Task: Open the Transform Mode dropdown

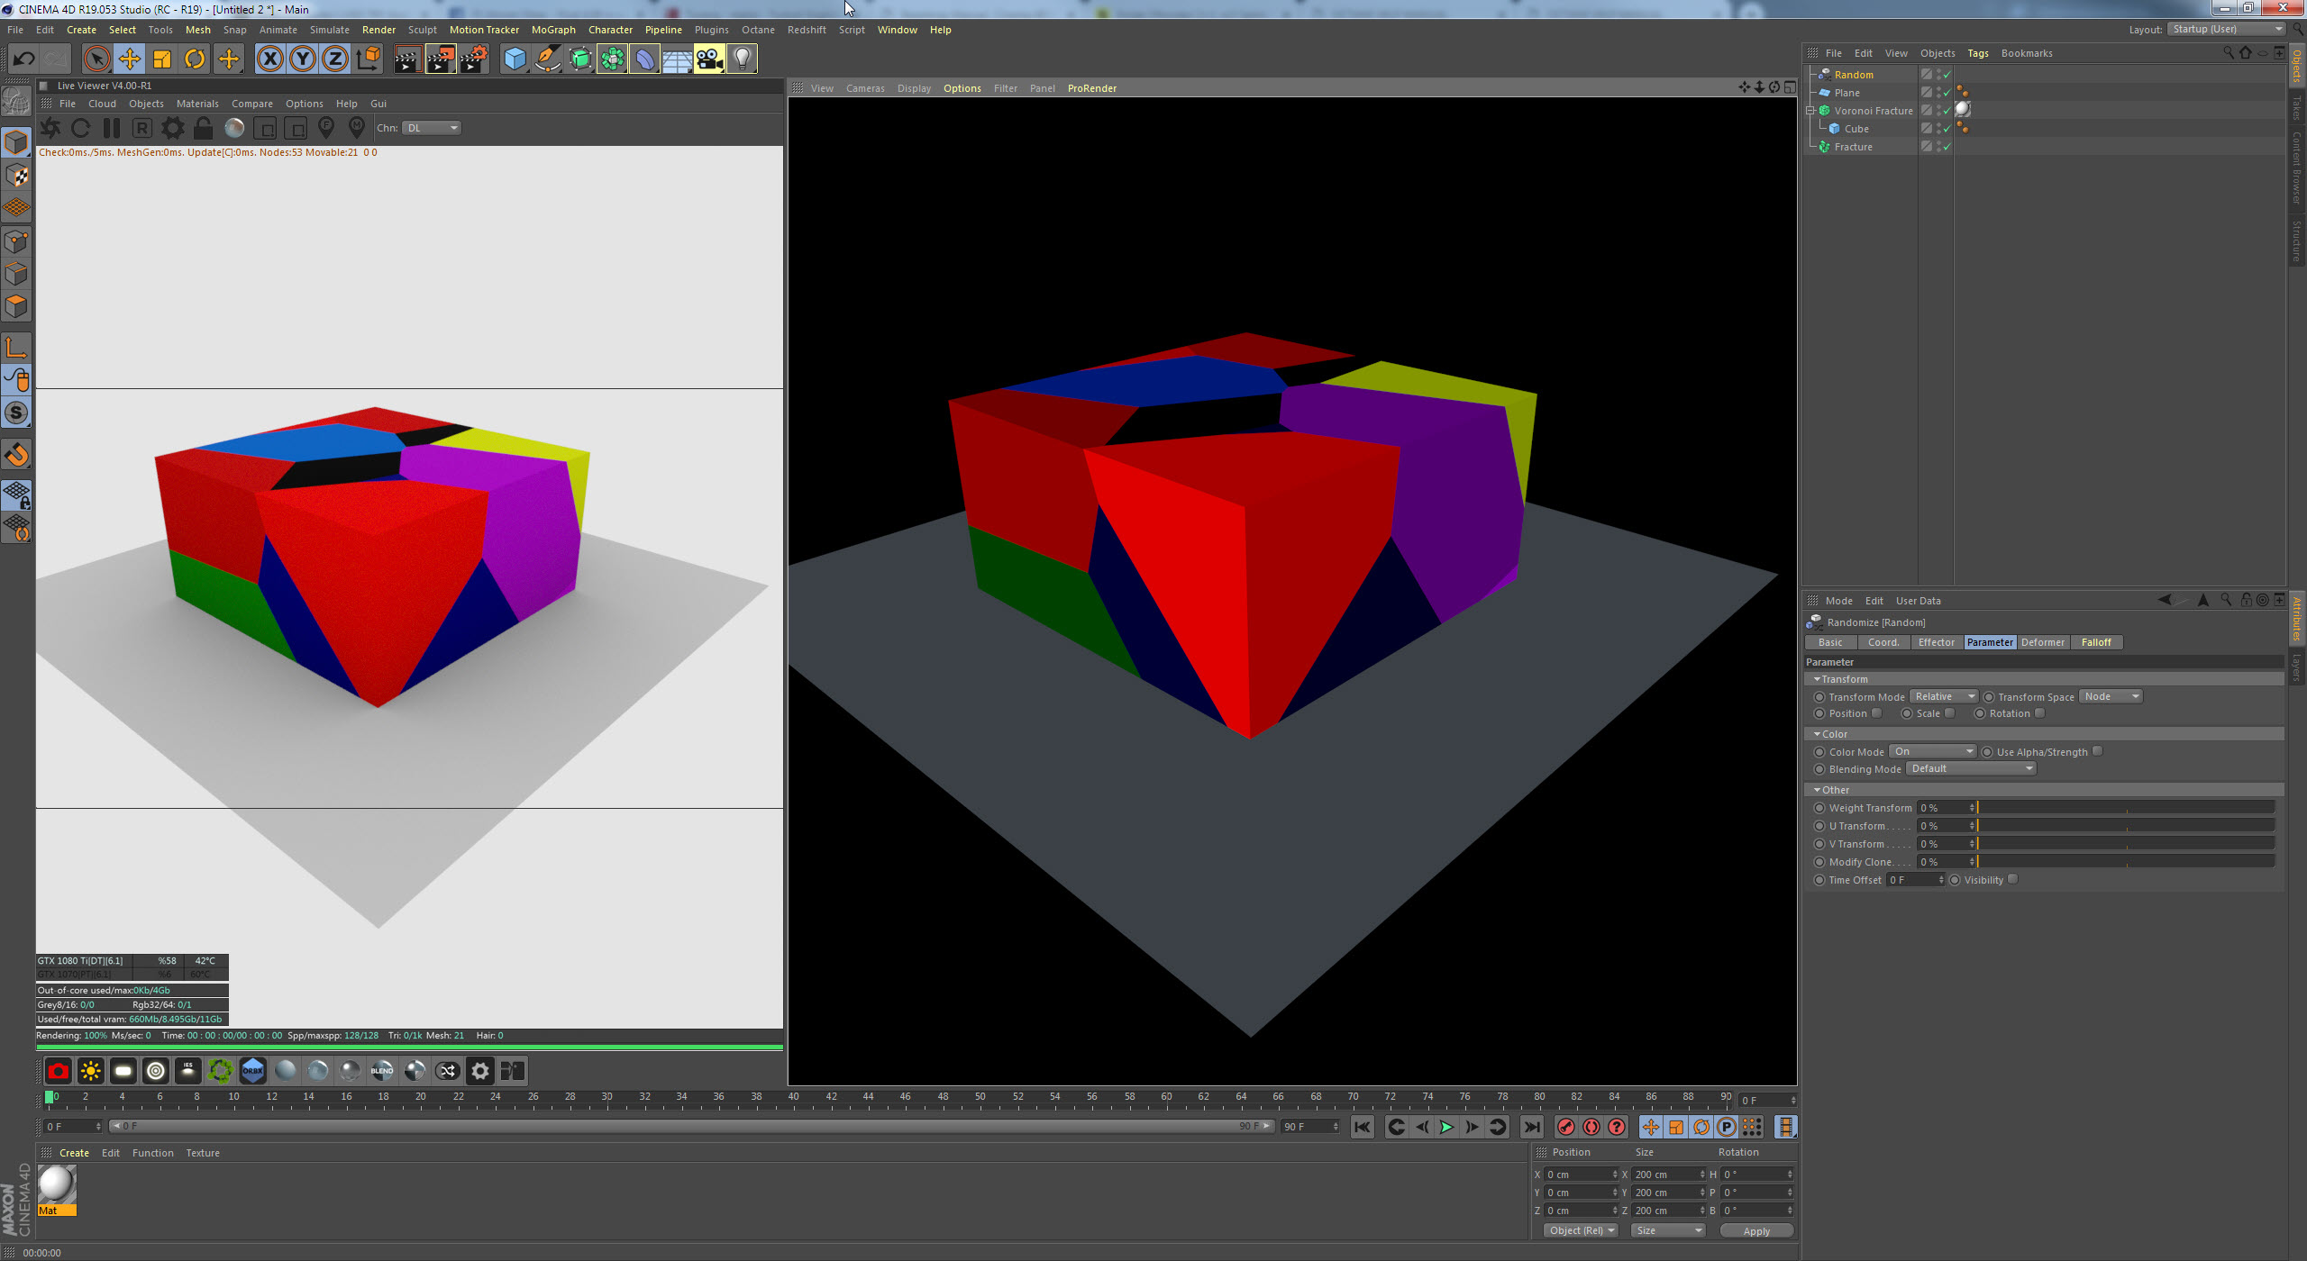Action: [x=1944, y=696]
